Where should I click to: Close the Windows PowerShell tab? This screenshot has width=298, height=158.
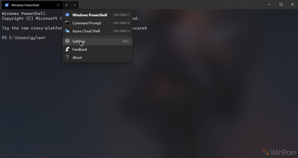tap(58, 5)
